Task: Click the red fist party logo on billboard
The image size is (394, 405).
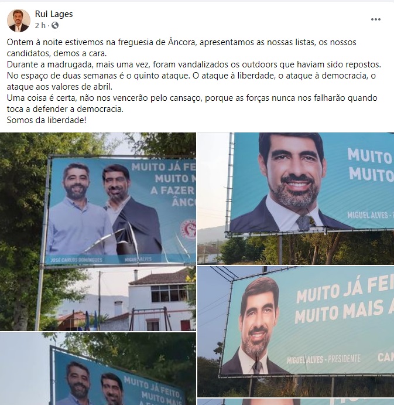Action: tap(189, 229)
